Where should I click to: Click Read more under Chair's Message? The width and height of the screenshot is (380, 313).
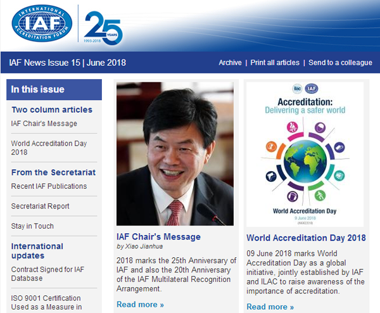click(x=140, y=305)
